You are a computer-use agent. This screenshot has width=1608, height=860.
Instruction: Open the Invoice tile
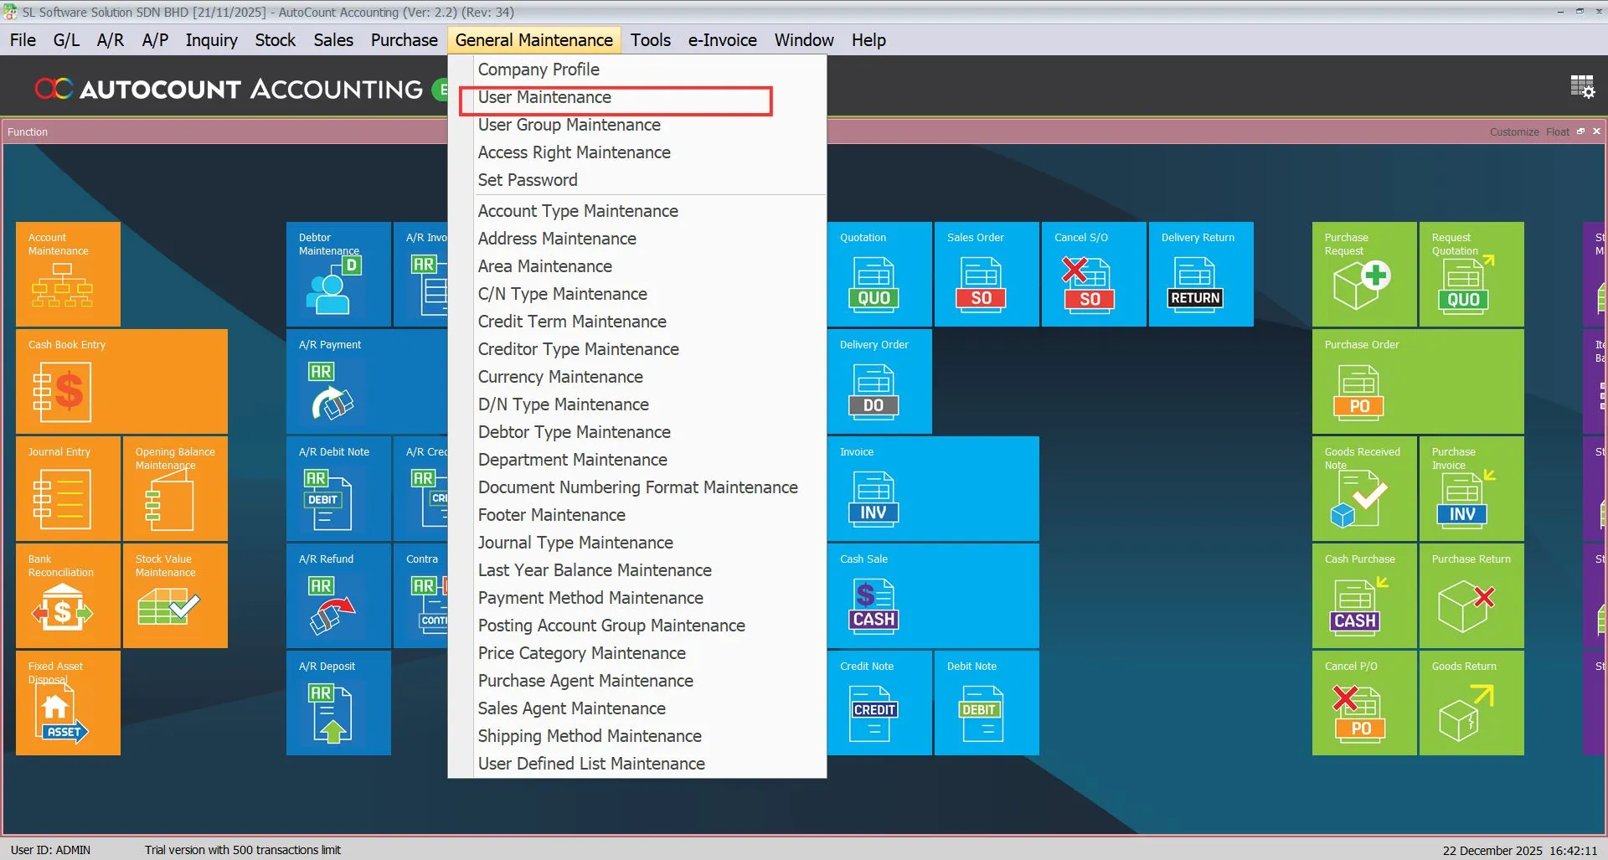[x=932, y=488]
